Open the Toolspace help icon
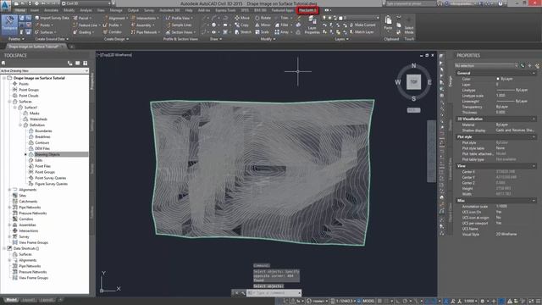The image size is (542, 305). 85,64
